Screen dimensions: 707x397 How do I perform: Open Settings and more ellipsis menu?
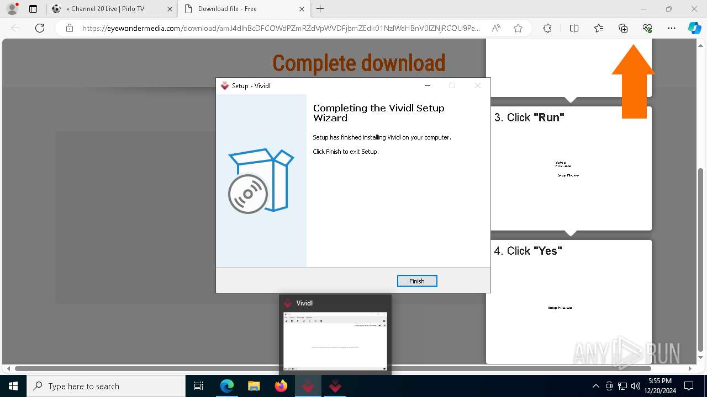tap(672, 28)
